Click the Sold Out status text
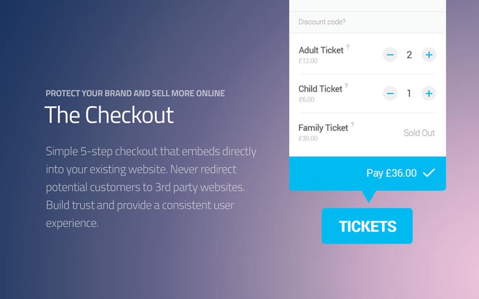 click(419, 133)
